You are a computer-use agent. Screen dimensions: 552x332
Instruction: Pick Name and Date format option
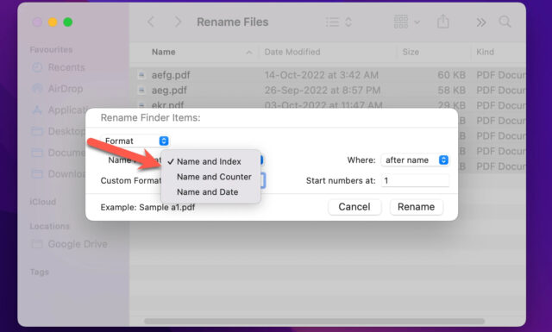coord(207,192)
